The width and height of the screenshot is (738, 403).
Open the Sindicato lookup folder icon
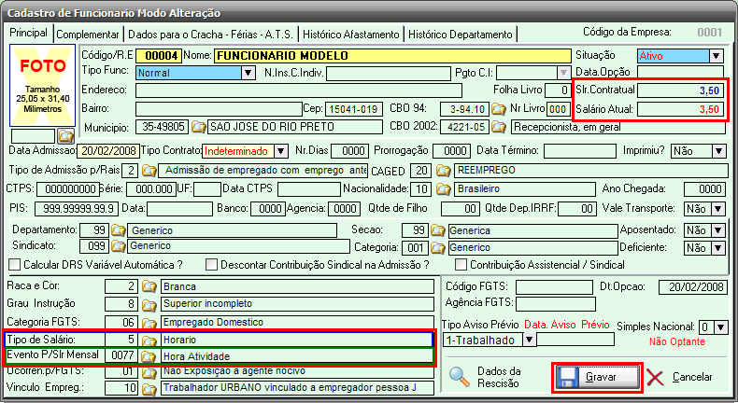tap(118, 246)
